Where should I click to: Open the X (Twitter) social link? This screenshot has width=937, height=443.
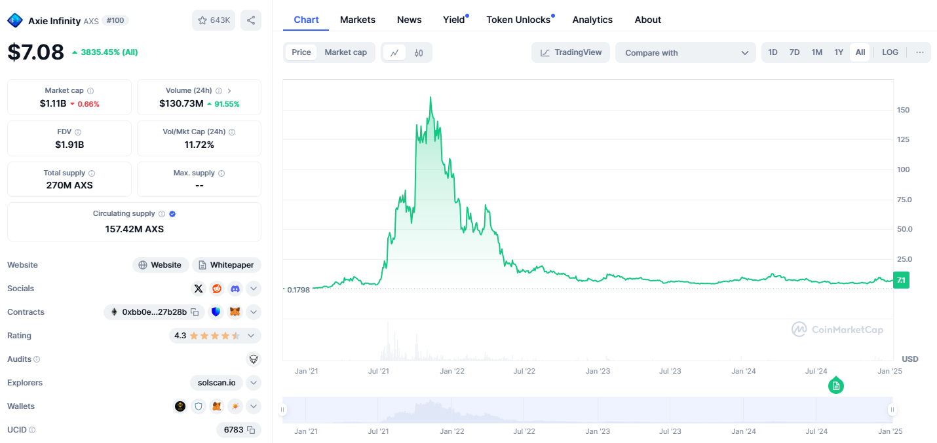(199, 289)
